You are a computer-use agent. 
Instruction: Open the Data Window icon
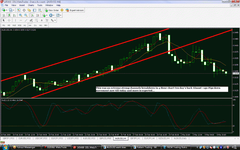pos(24,10)
